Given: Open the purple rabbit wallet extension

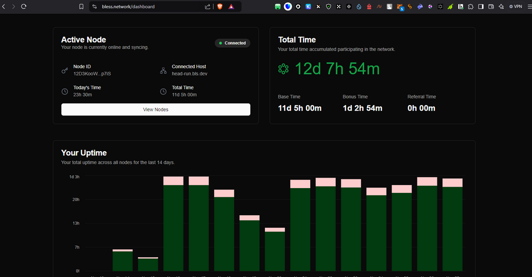Looking at the screenshot, I should coord(420,6).
